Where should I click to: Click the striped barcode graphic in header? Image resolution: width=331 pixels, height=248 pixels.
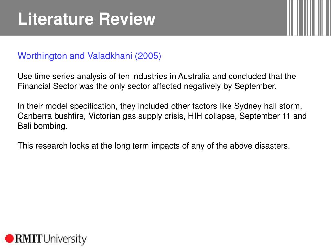click(x=309, y=18)
